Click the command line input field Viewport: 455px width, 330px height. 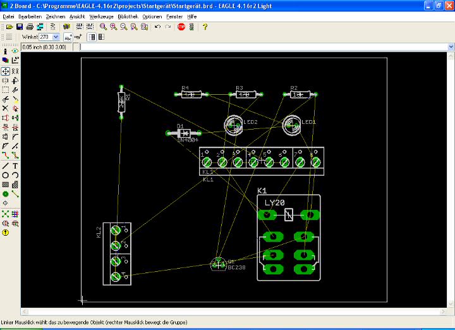[x=264, y=47]
